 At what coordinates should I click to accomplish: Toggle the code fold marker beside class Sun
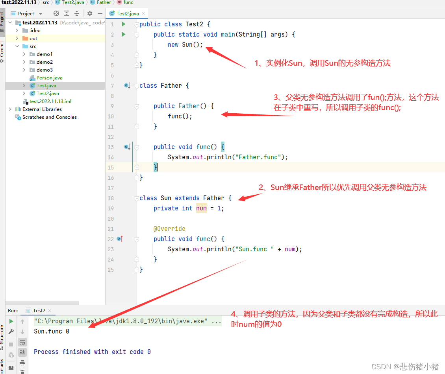(137, 198)
